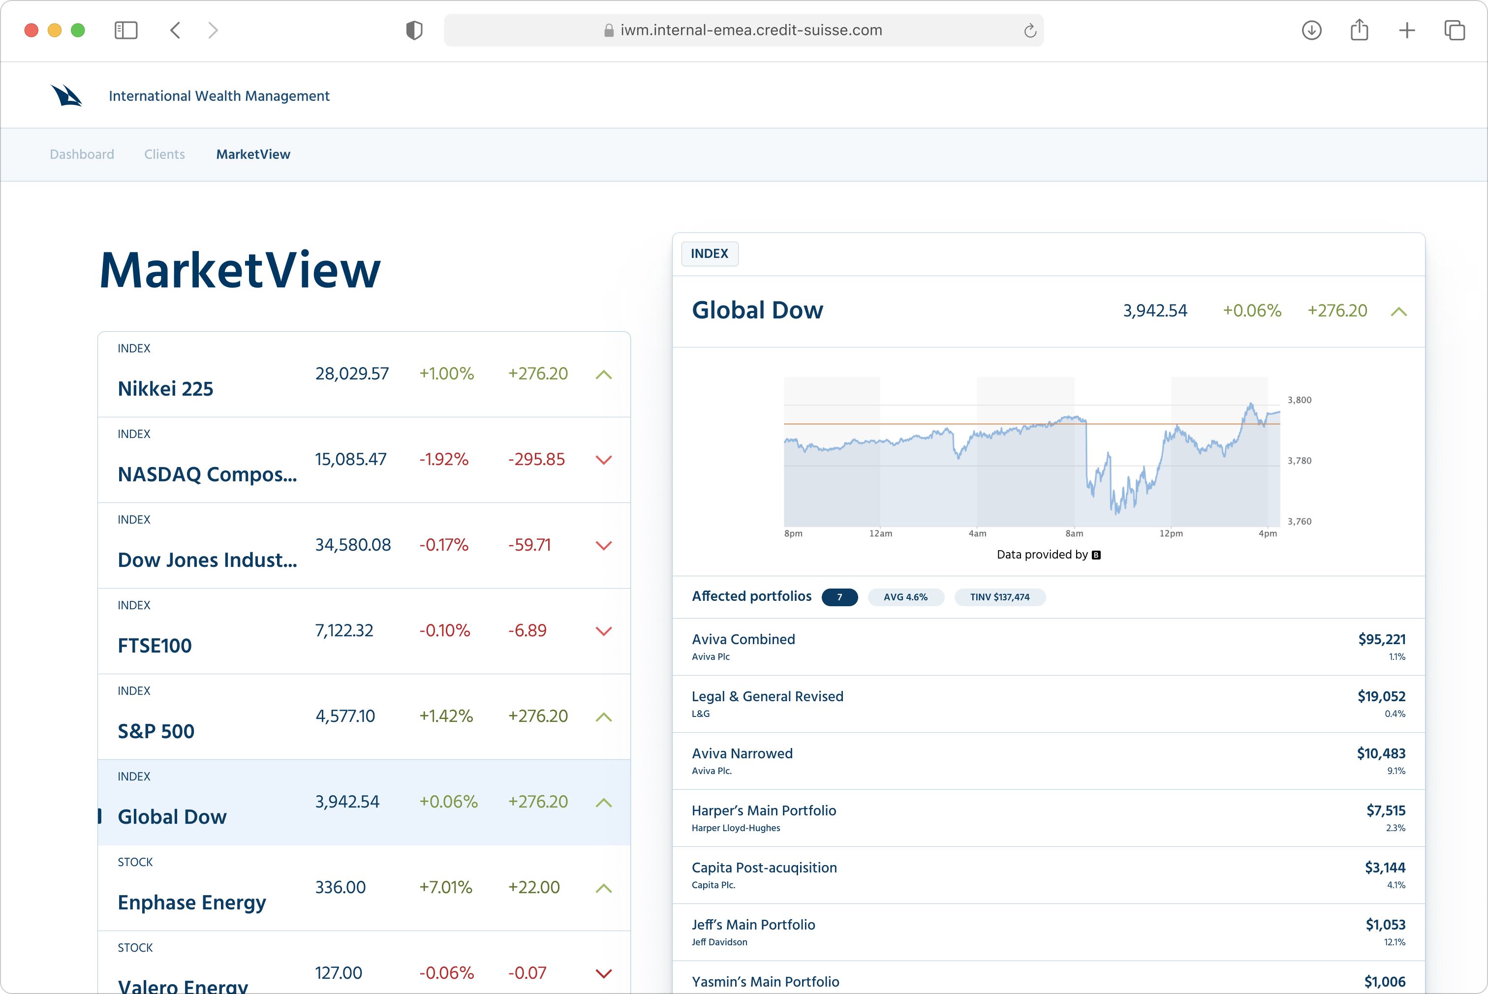Open the Safari downloads icon
Image resolution: width=1488 pixels, height=994 pixels.
click(1311, 30)
